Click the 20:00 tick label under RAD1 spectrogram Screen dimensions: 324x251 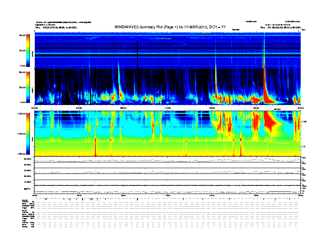coord(256,108)
